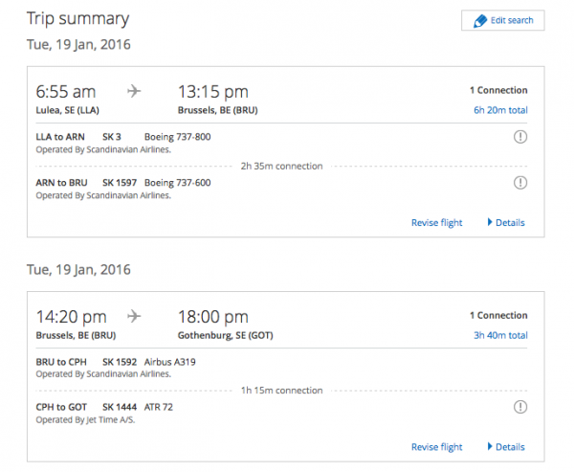Revise the Lulea to Brussels flight
The width and height of the screenshot is (574, 472).
[x=437, y=223]
